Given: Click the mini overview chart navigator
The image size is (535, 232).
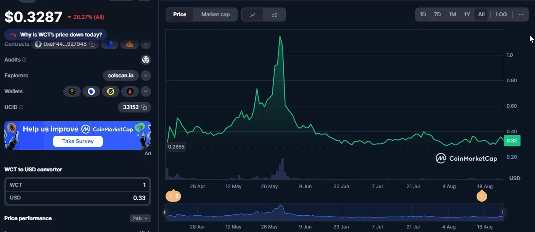Looking at the screenshot, I should pos(334,212).
